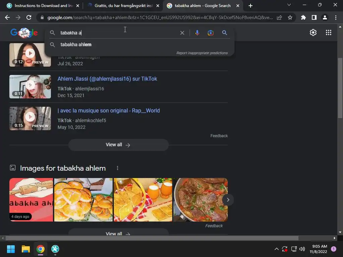
Task: Show next images with carousel arrow
Action: [x=228, y=200]
